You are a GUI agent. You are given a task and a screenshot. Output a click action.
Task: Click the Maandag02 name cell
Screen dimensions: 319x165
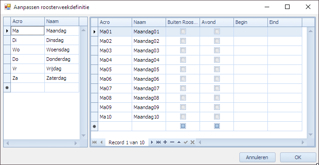pyautogui.click(x=149, y=41)
